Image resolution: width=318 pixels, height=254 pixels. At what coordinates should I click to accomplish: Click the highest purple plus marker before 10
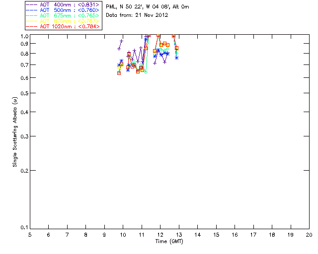pos(121,41)
